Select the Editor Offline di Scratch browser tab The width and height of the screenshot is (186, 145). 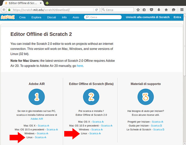(23, 3)
